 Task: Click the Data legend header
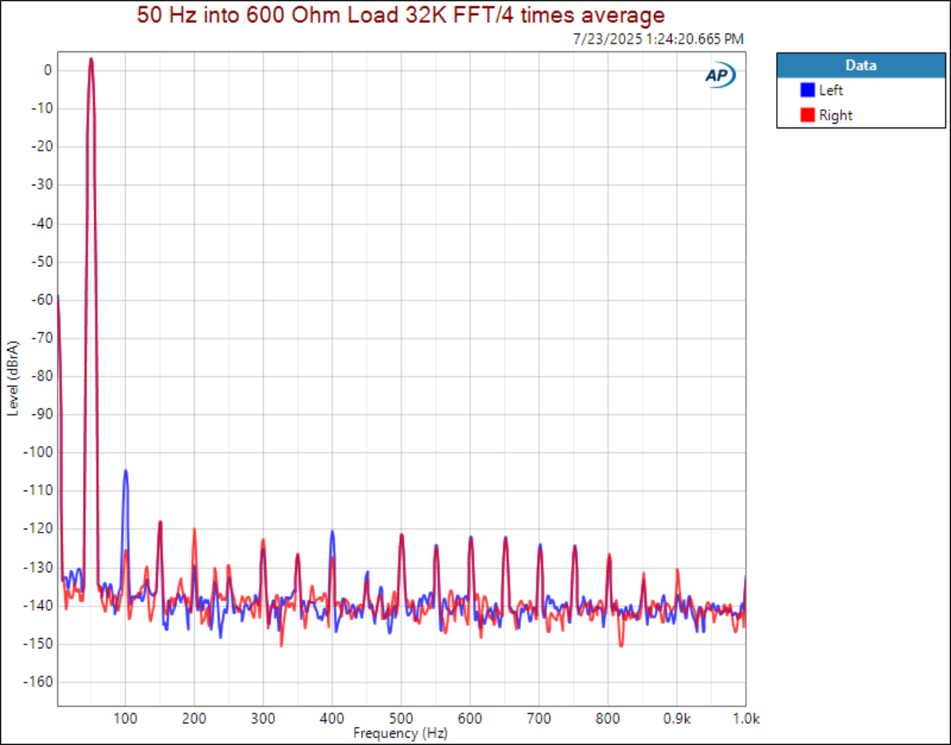click(861, 65)
